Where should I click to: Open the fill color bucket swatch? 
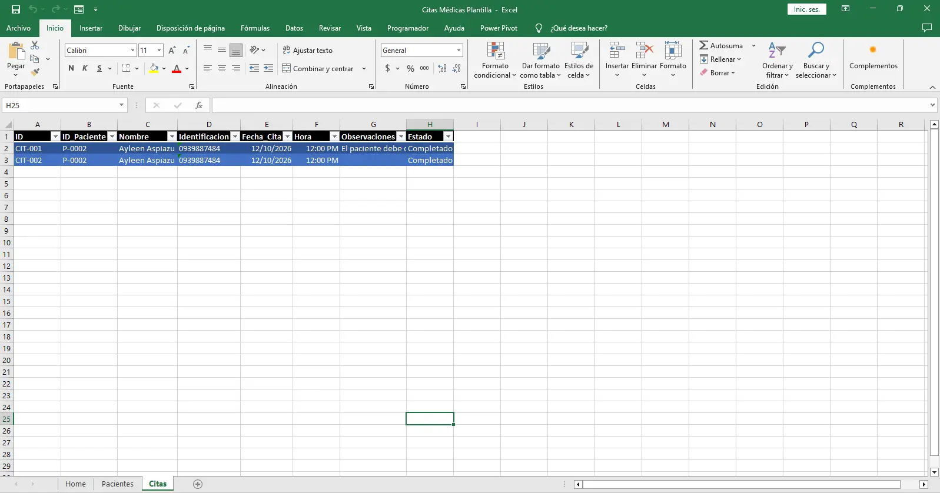pyautogui.click(x=154, y=69)
